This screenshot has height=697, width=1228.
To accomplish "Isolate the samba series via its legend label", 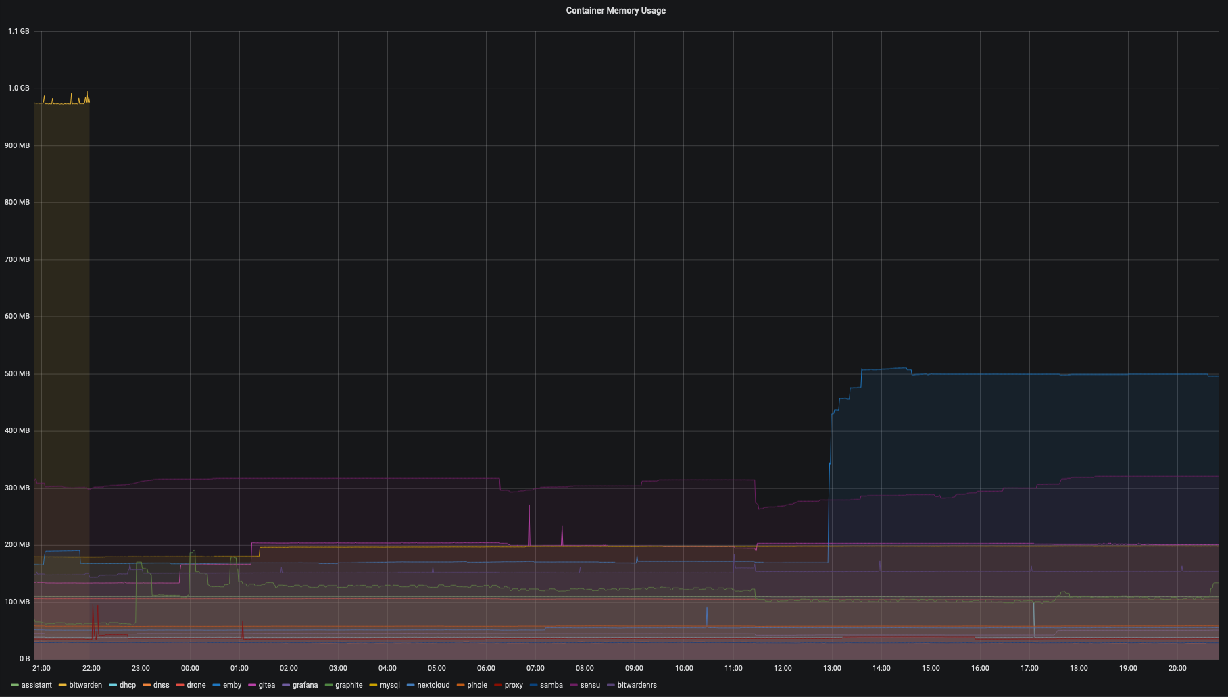I will pyautogui.click(x=551, y=685).
